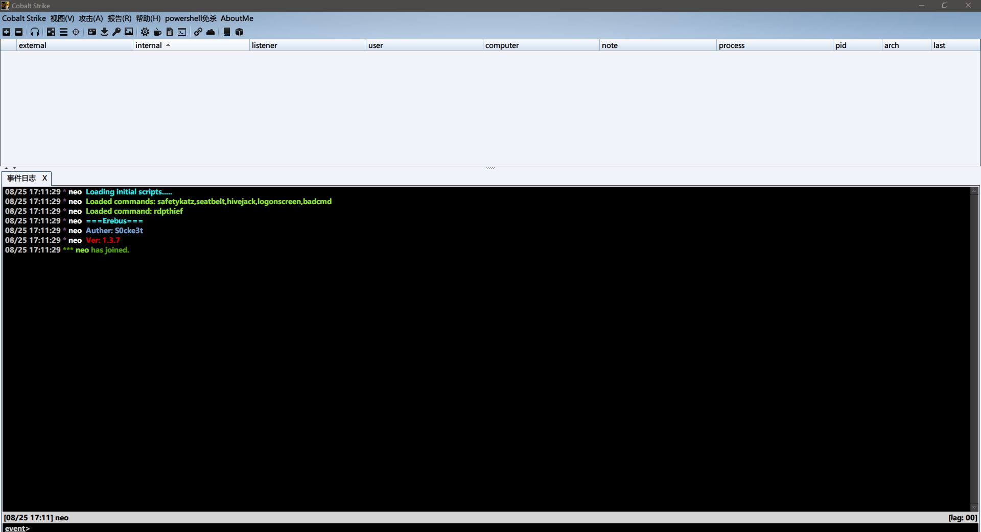Open the Cobalt Strike menu
Screen dimensions: 981x532
pos(24,18)
